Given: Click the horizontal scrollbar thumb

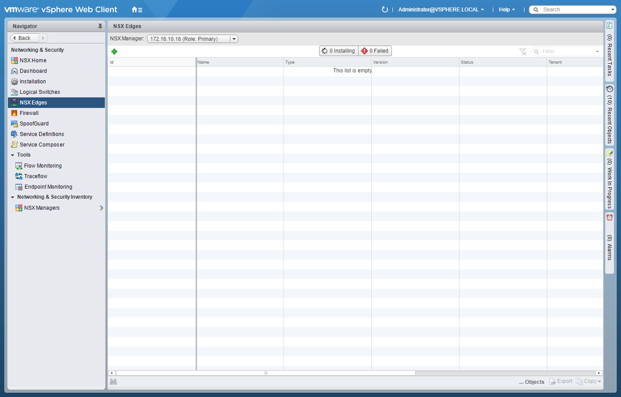Looking at the screenshot, I should tap(266, 373).
